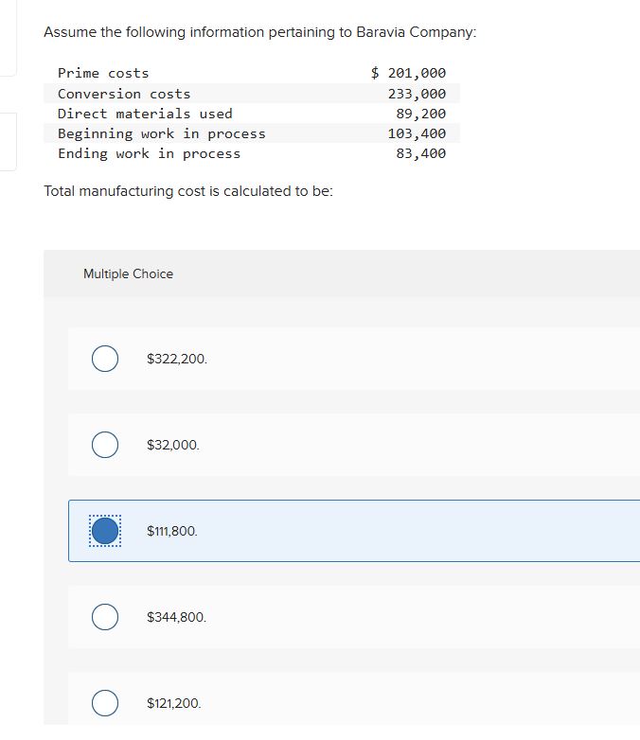Click the "Ending work in process" label
Viewport: 640px width, 740px height.
tap(149, 153)
